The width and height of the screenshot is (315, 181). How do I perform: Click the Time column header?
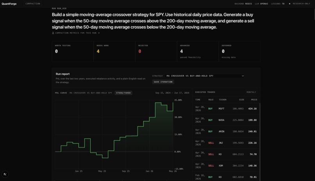pos(198,99)
